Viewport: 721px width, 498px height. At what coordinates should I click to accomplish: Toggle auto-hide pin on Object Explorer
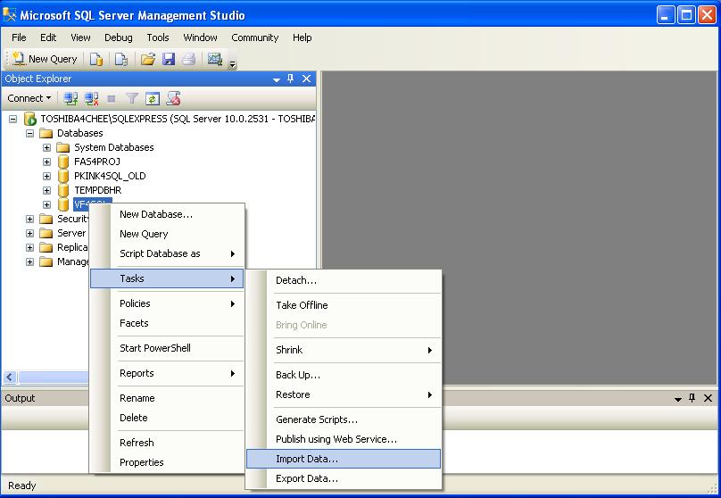tap(291, 79)
